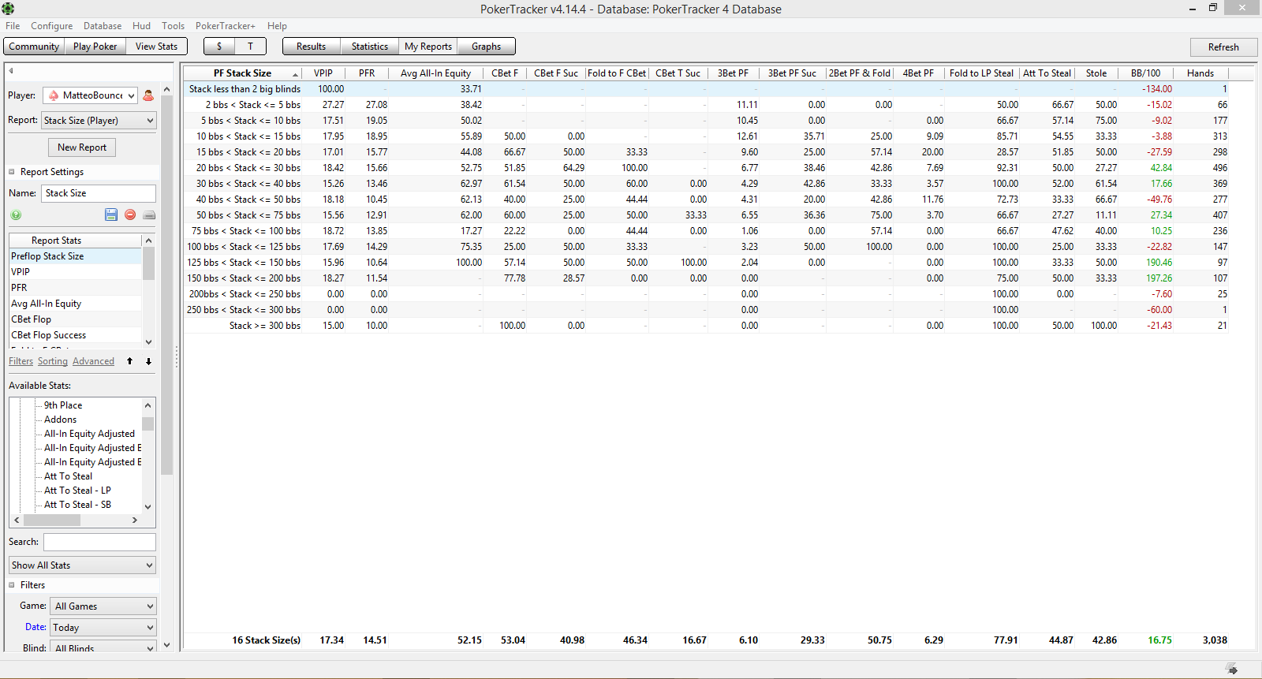The height and width of the screenshot is (679, 1262).
Task: Click the New Report button
Action: coord(82,147)
